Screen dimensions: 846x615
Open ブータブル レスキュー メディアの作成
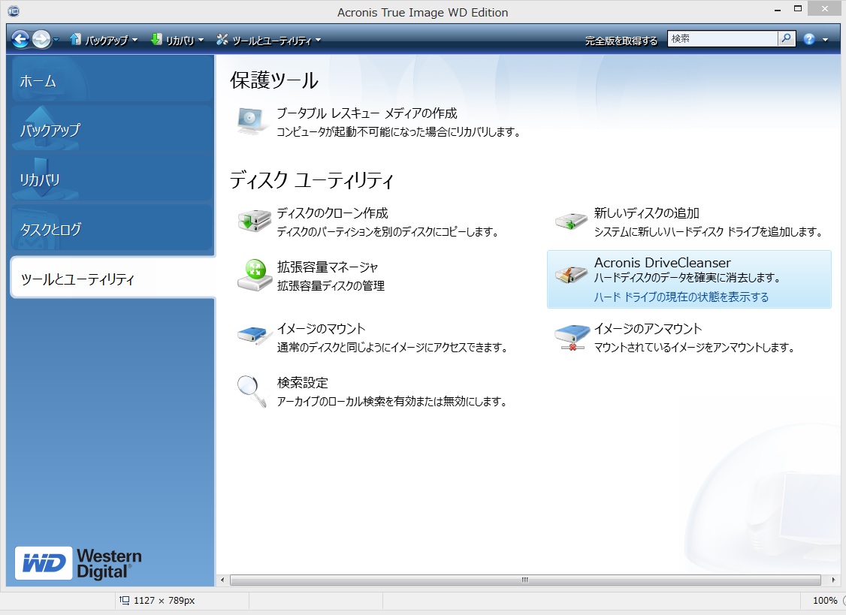[x=367, y=113]
